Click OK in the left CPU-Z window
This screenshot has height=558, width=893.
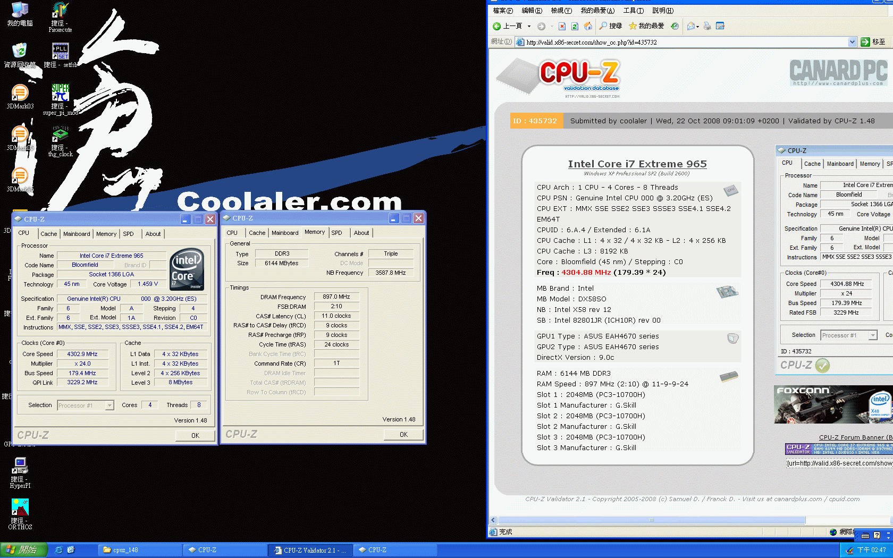195,436
